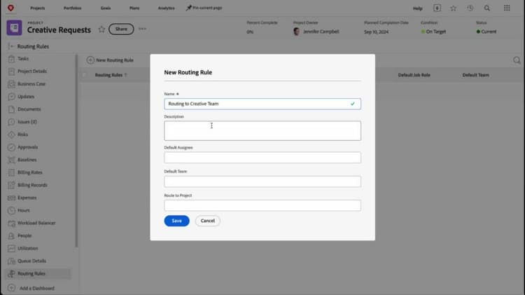Viewport: 525px width, 295px height.
Task: Toggle the select-all checkbox in table header
Action: point(85,75)
